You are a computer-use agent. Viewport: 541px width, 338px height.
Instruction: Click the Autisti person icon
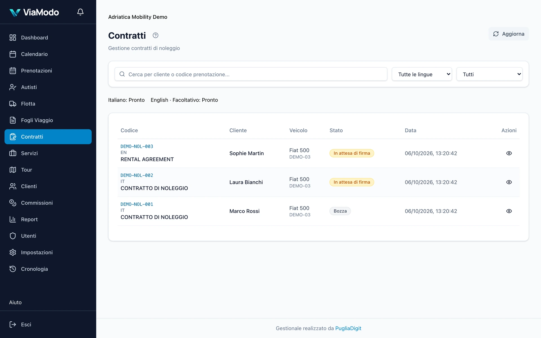pyautogui.click(x=13, y=87)
